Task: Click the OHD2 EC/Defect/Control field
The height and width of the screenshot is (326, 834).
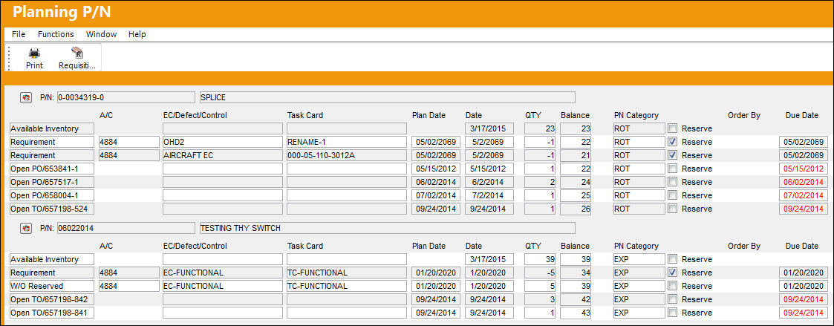Action: [x=222, y=142]
